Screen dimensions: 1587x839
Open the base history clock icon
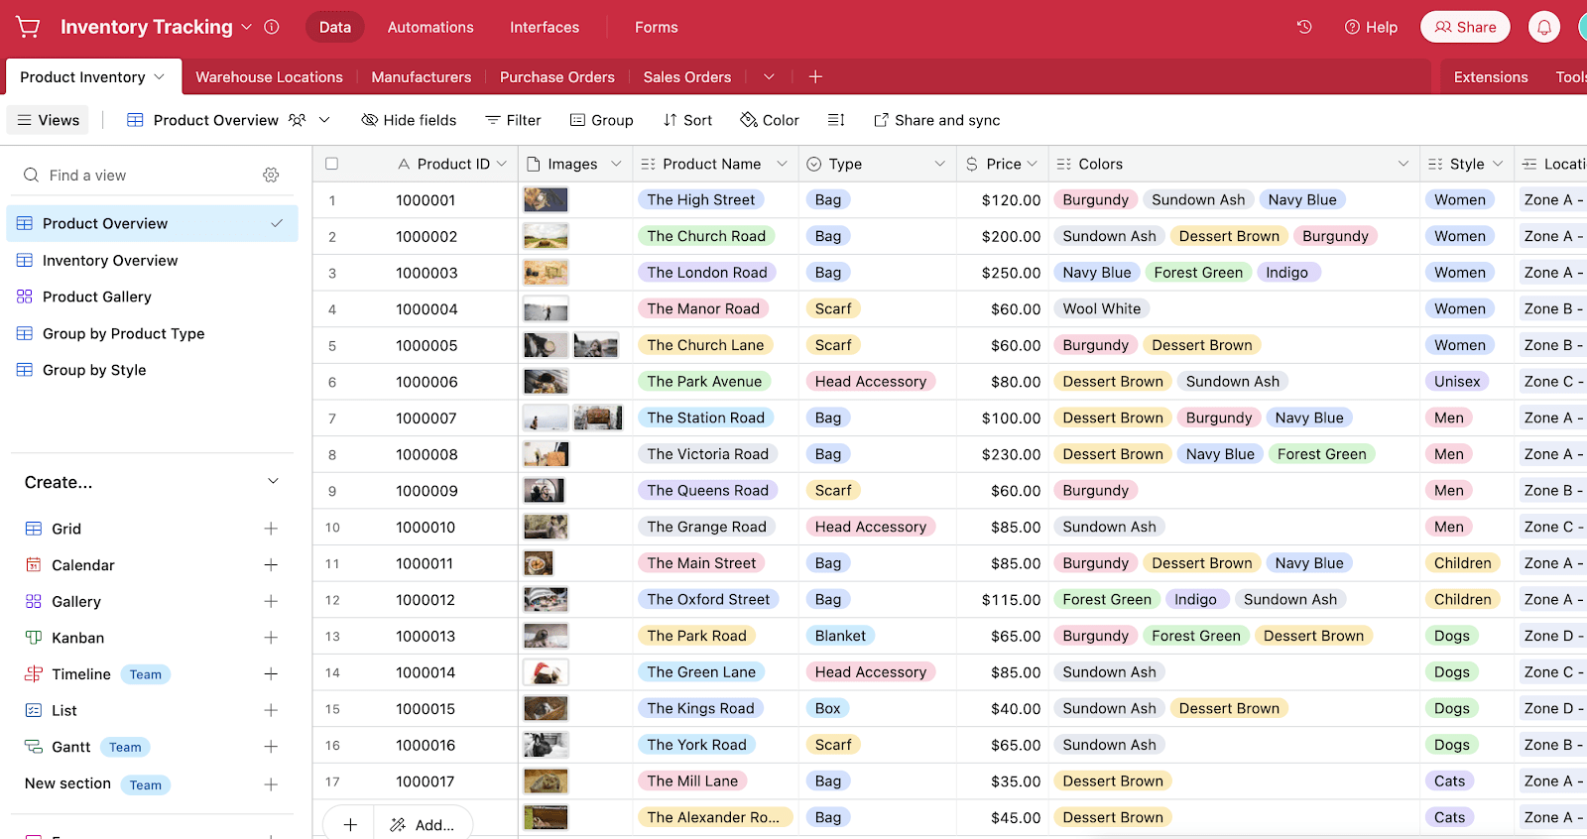pyautogui.click(x=1304, y=27)
